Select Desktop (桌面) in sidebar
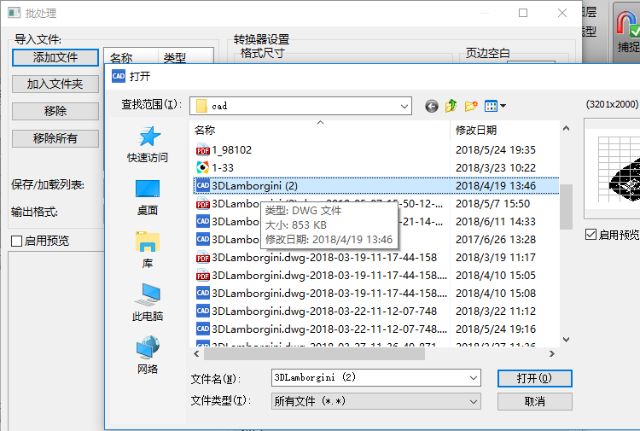Screen dimensions: 640x431 tap(148, 196)
